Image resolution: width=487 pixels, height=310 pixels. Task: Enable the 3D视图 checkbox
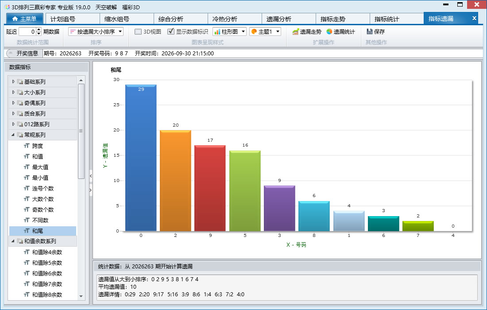[x=138, y=32]
